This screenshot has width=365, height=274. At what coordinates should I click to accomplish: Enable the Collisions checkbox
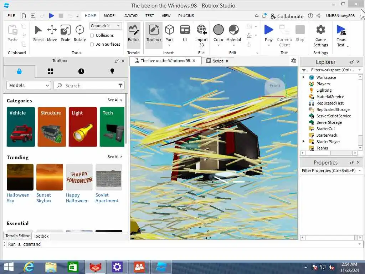[x=92, y=35]
